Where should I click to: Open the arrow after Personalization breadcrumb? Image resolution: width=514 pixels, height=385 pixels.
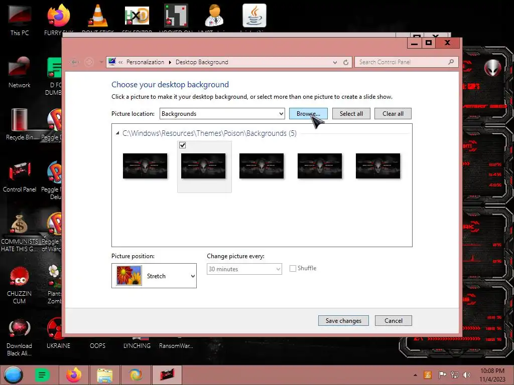click(x=170, y=62)
